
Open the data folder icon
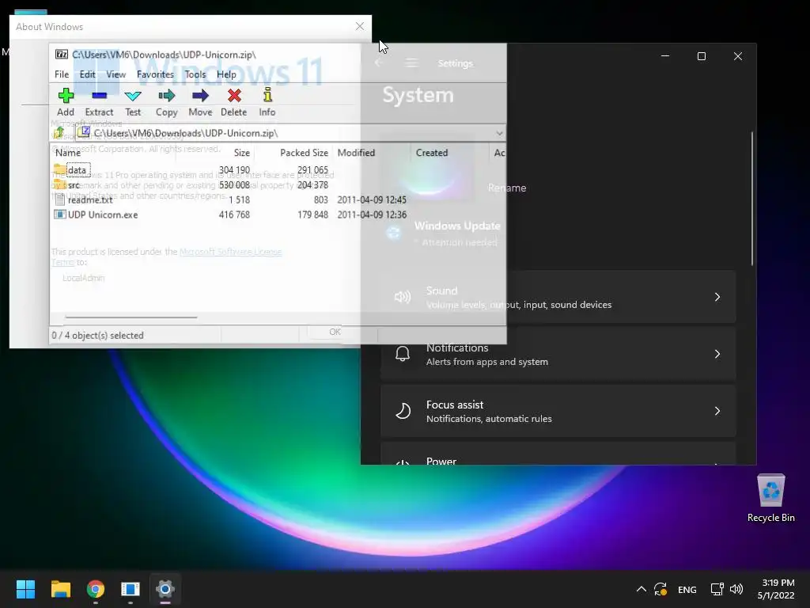click(x=59, y=170)
